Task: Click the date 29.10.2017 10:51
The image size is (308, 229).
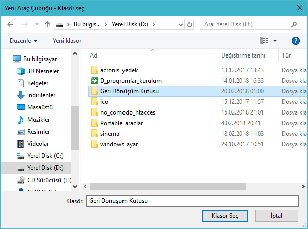Action: (242, 144)
